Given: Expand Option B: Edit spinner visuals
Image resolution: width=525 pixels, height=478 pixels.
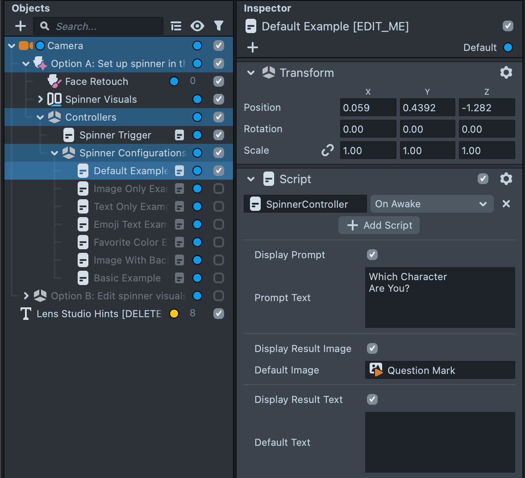Looking at the screenshot, I should 26,296.
